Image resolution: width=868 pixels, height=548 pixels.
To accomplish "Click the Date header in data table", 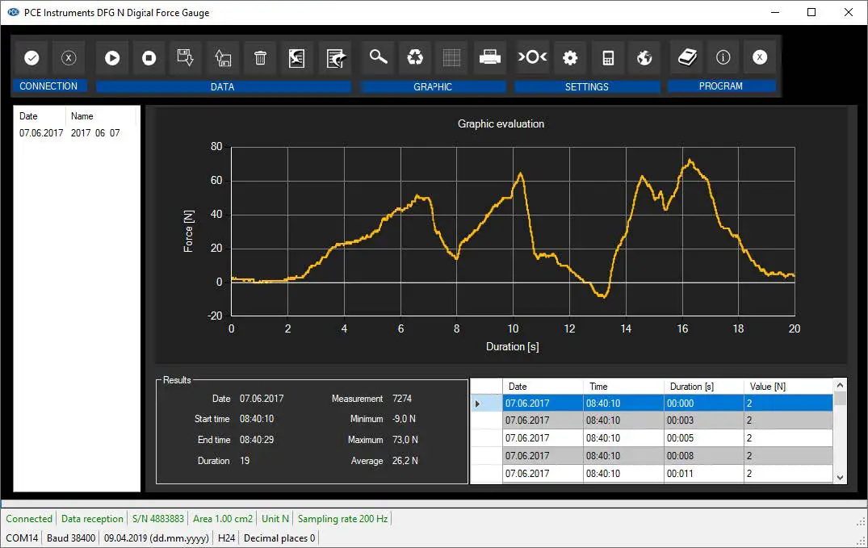I will coord(543,387).
